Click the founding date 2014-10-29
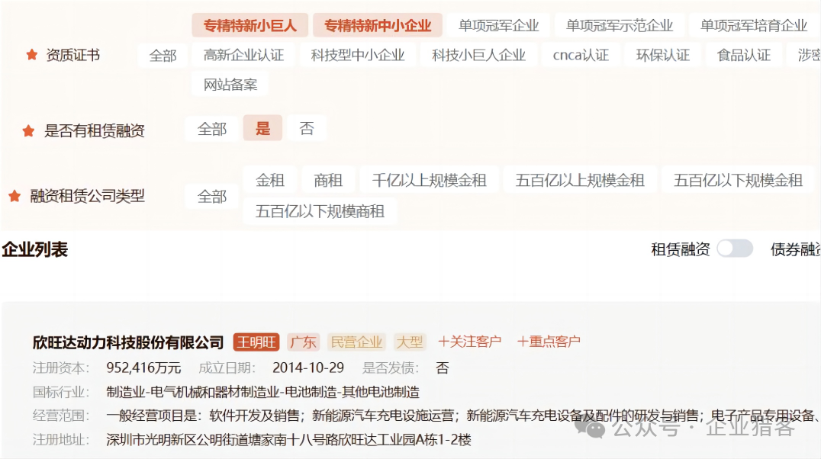This screenshot has height=459, width=821. click(308, 368)
